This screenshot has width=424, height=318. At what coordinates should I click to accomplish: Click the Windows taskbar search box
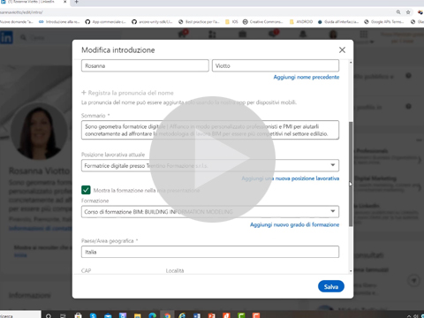pyautogui.click(x=20, y=314)
